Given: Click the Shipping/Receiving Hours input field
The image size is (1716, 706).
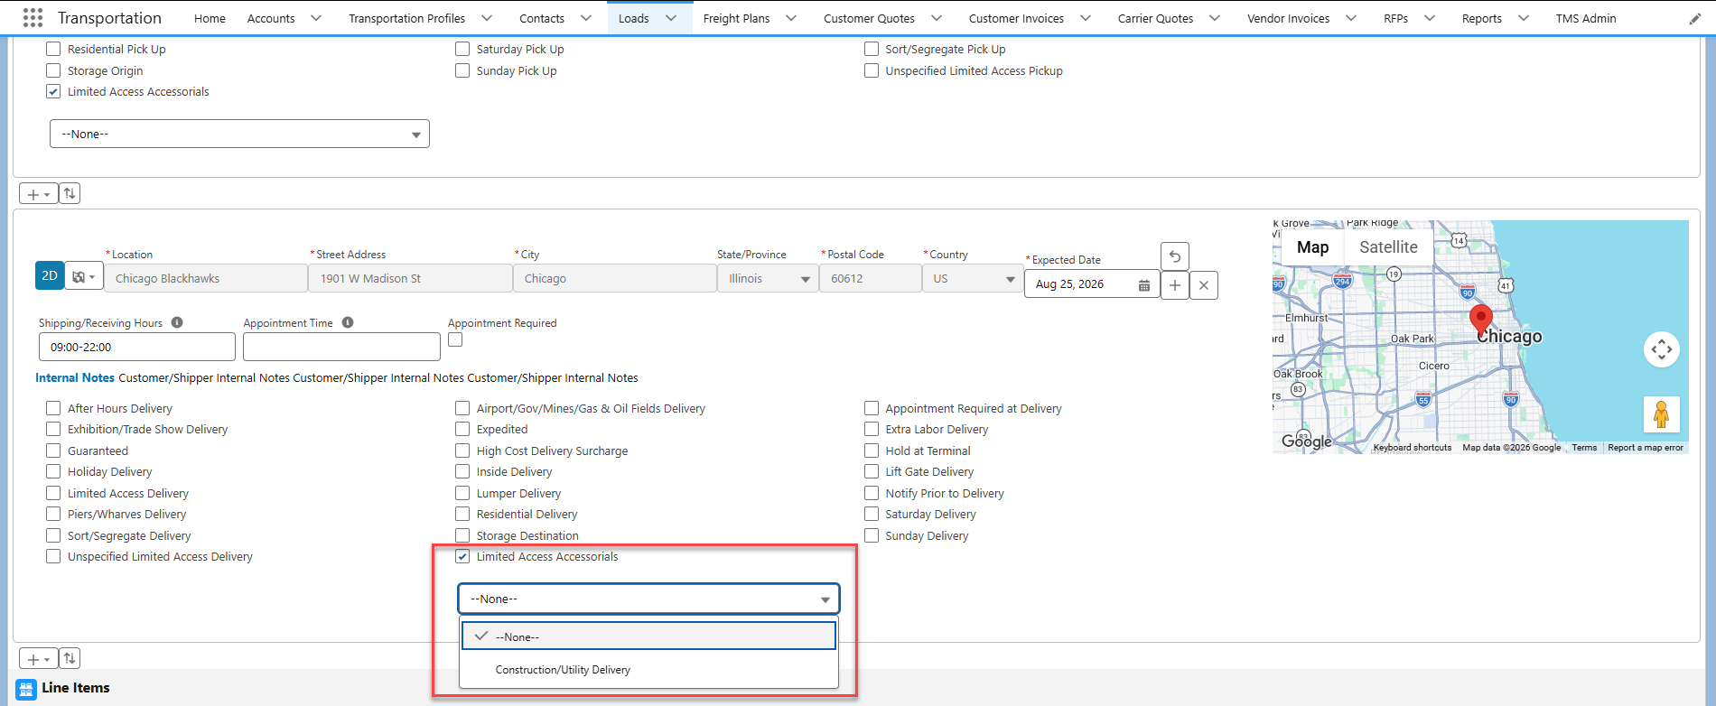Looking at the screenshot, I should point(136,347).
